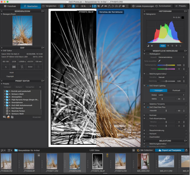
Task: Toggle DxO ClearView Plus correction on/off
Action: tap(148, 107)
